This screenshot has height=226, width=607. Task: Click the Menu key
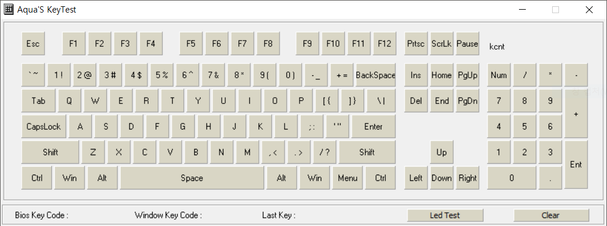coord(348,178)
